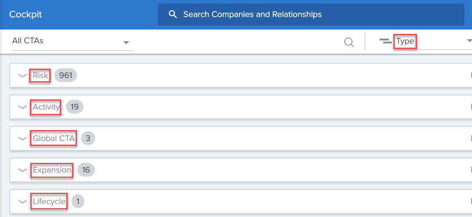Viewport: 472px width, 217px height.
Task: Expand the Expansion group chevron
Action: [22, 170]
